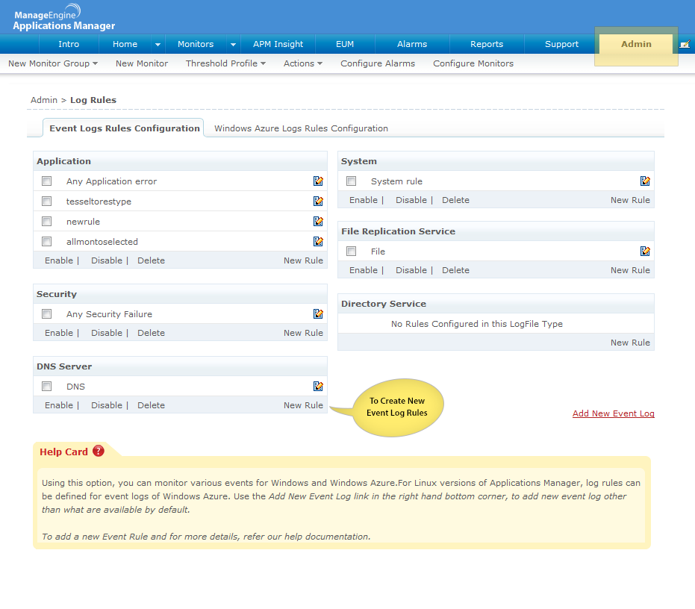Click Disable in File Replication Service section
The height and width of the screenshot is (609, 695).
point(411,270)
